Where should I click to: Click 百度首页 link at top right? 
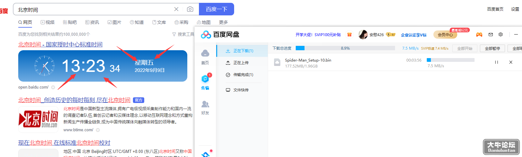tap(495, 9)
